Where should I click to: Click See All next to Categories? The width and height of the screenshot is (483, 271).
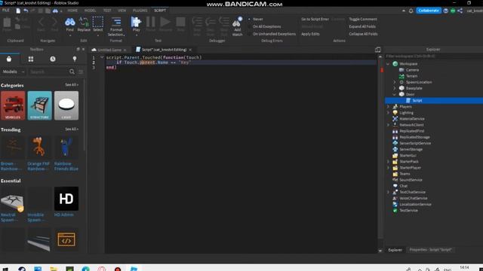click(x=72, y=85)
